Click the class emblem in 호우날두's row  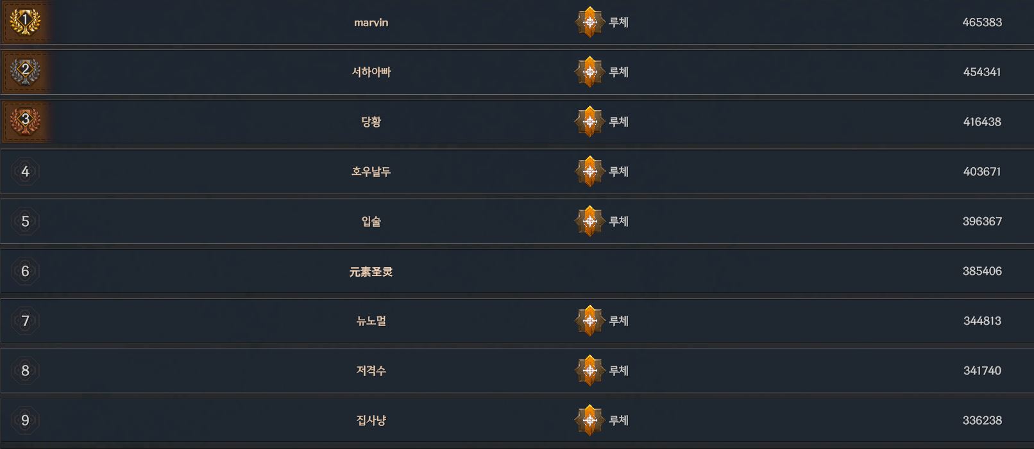[589, 172]
